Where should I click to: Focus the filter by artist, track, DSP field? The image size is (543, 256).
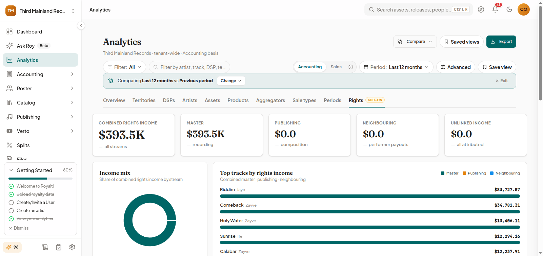click(189, 67)
